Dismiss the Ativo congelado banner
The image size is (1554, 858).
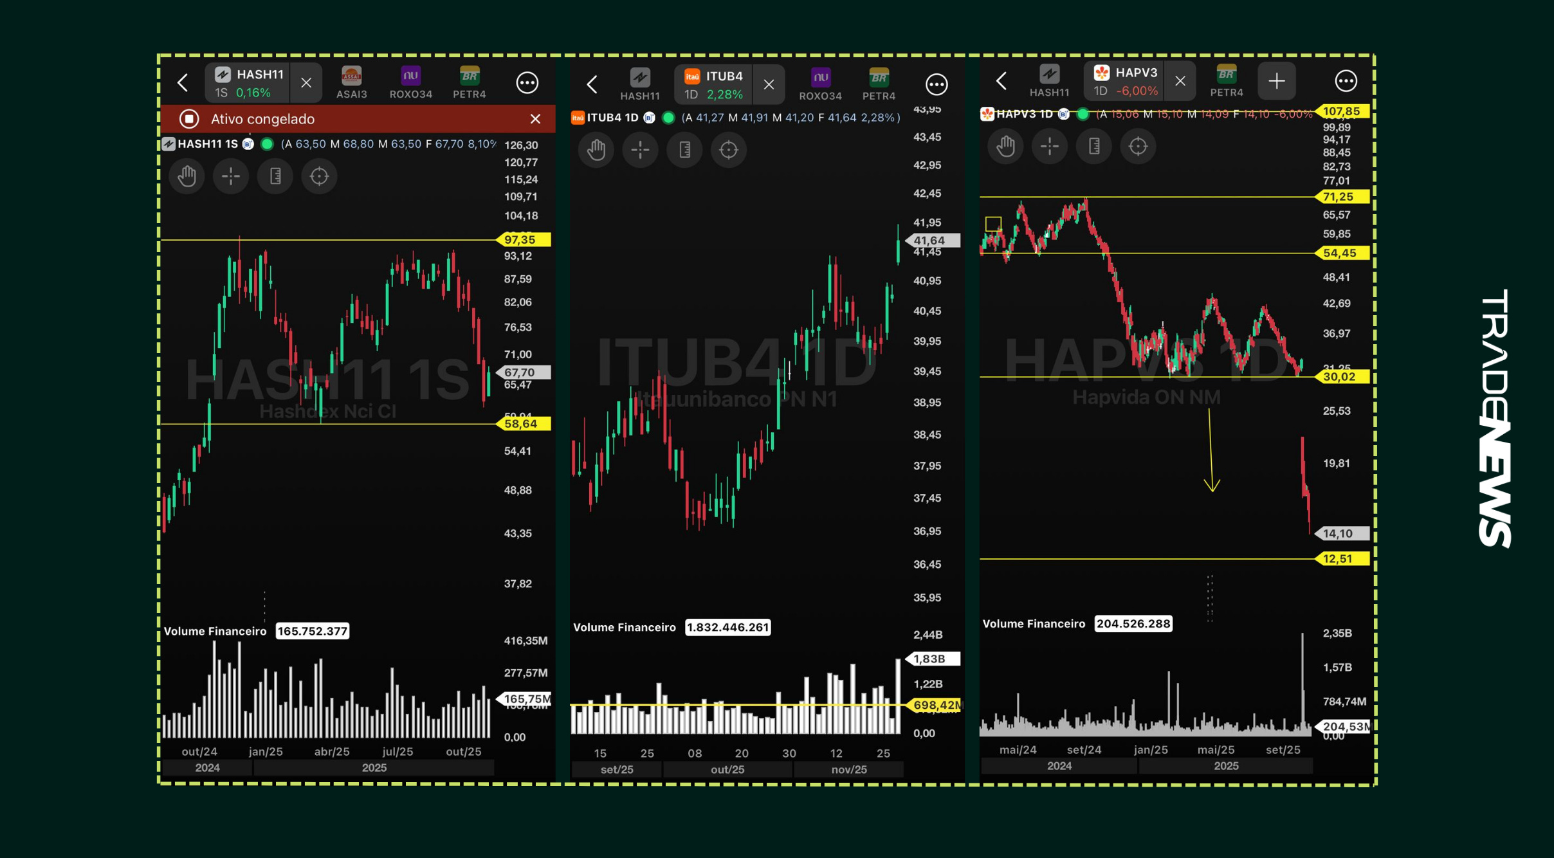[535, 119]
